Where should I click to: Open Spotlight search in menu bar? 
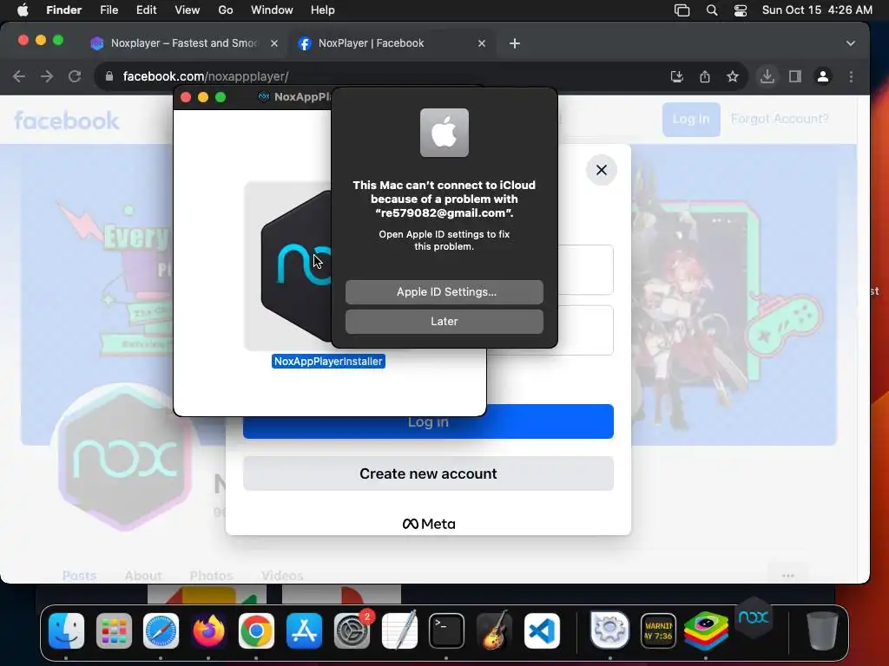[x=712, y=10]
